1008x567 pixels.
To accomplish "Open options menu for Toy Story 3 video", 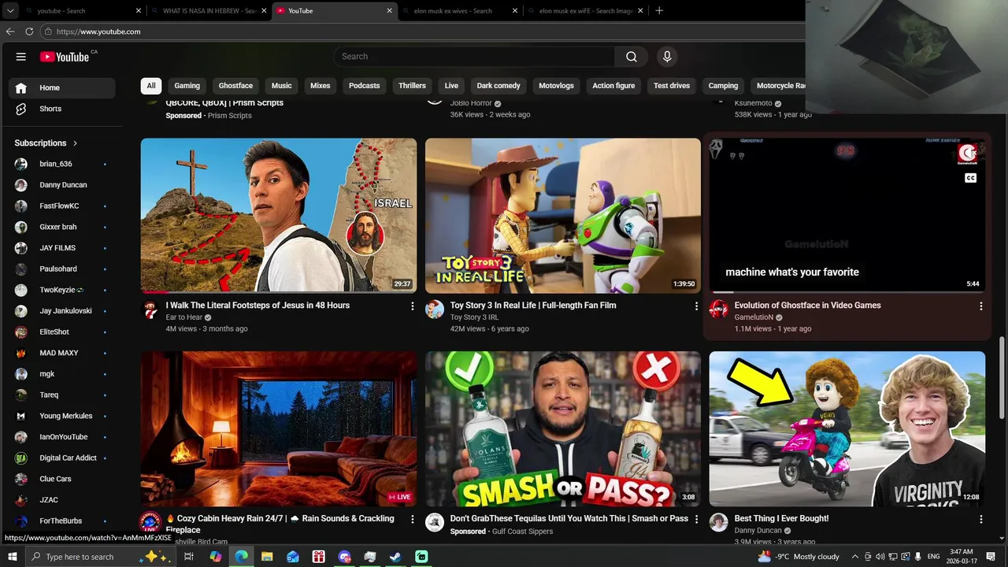I will (696, 306).
